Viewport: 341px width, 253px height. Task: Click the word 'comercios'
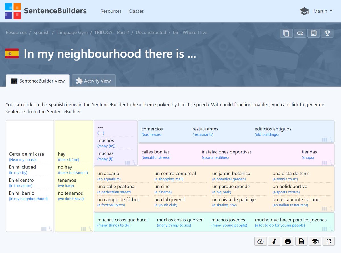[x=152, y=129]
